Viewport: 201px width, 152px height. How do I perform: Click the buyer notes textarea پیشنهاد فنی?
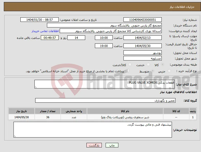[93, 130]
